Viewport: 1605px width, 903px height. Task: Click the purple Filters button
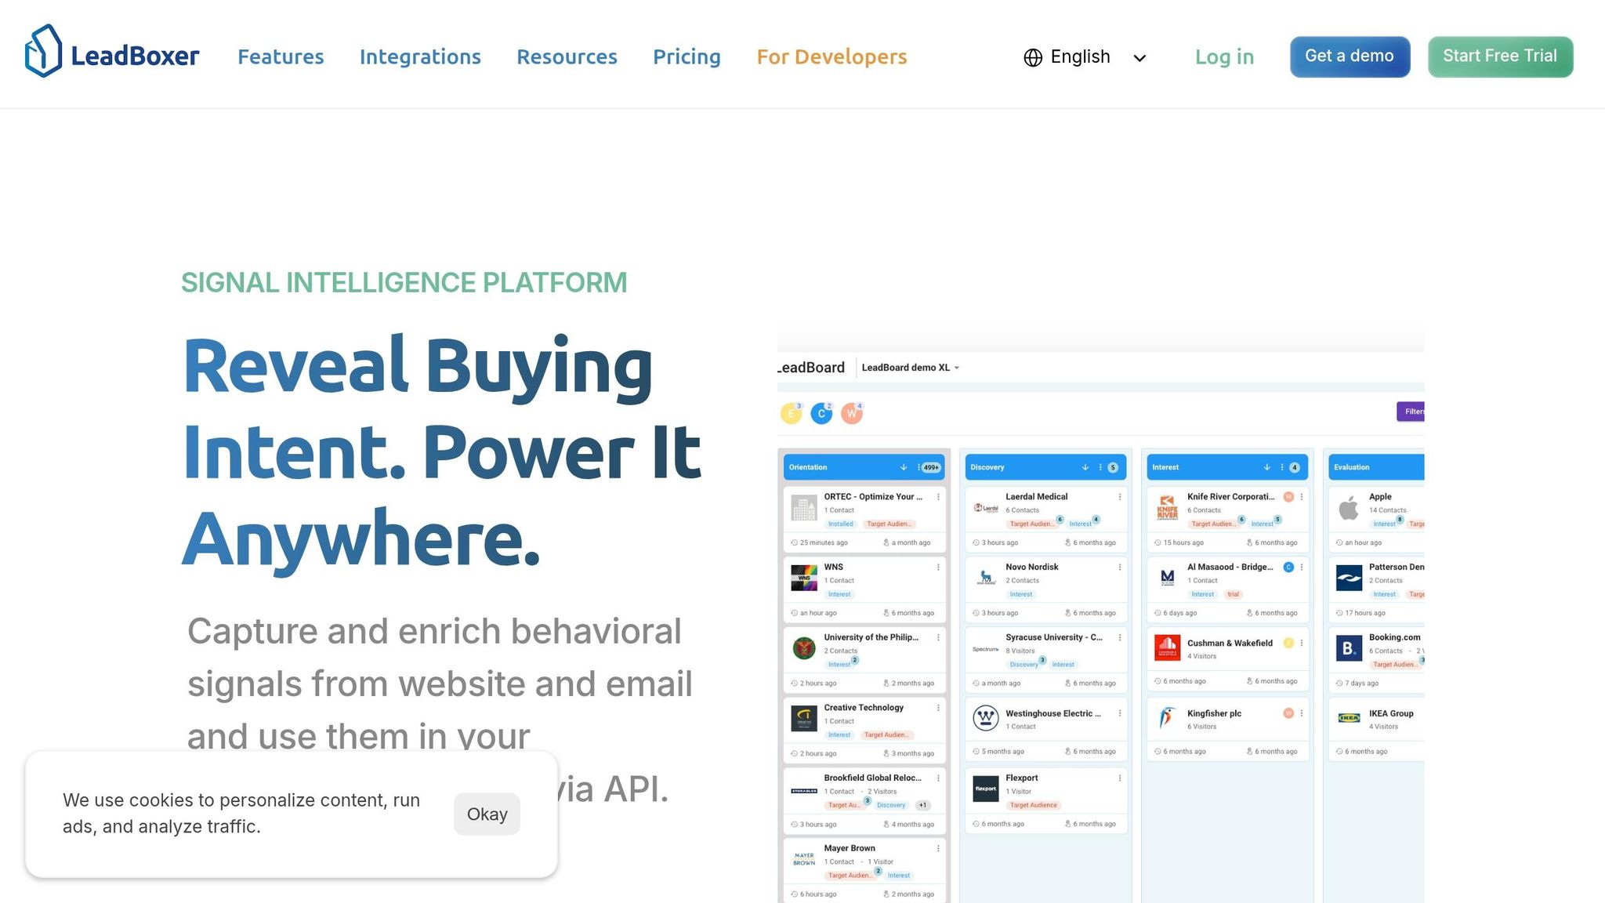tap(1411, 412)
